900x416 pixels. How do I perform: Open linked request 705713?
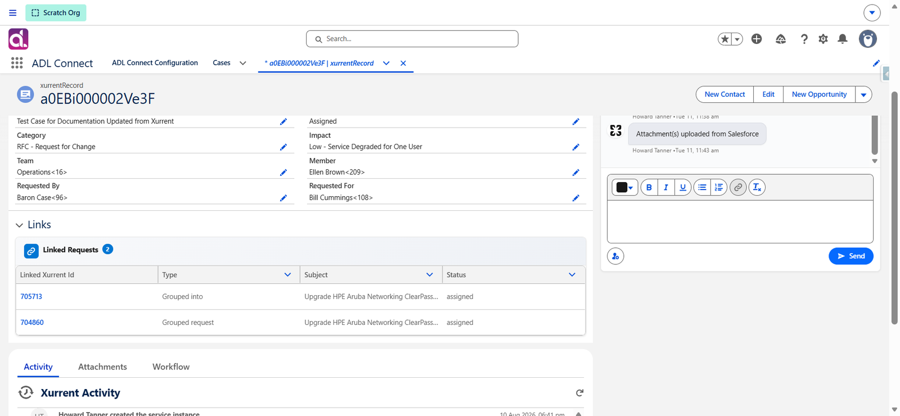(x=31, y=296)
